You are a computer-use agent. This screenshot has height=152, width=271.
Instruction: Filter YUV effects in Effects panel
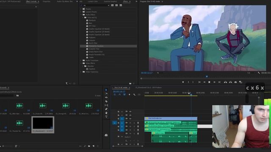click(x=121, y=5)
